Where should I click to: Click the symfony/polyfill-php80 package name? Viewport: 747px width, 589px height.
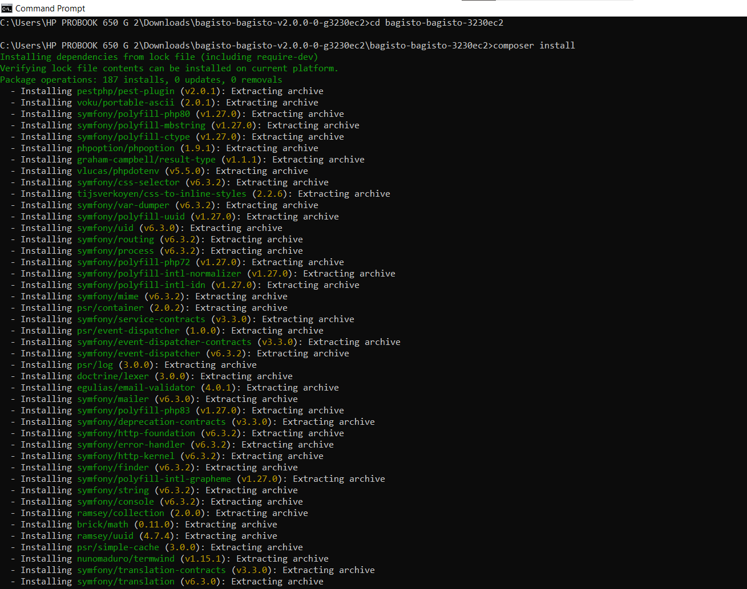click(x=134, y=114)
